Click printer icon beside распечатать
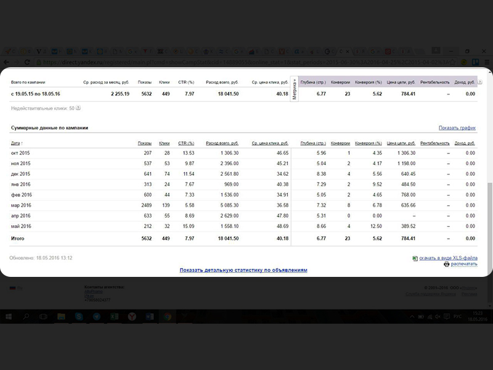The image size is (493, 370). 446,265
